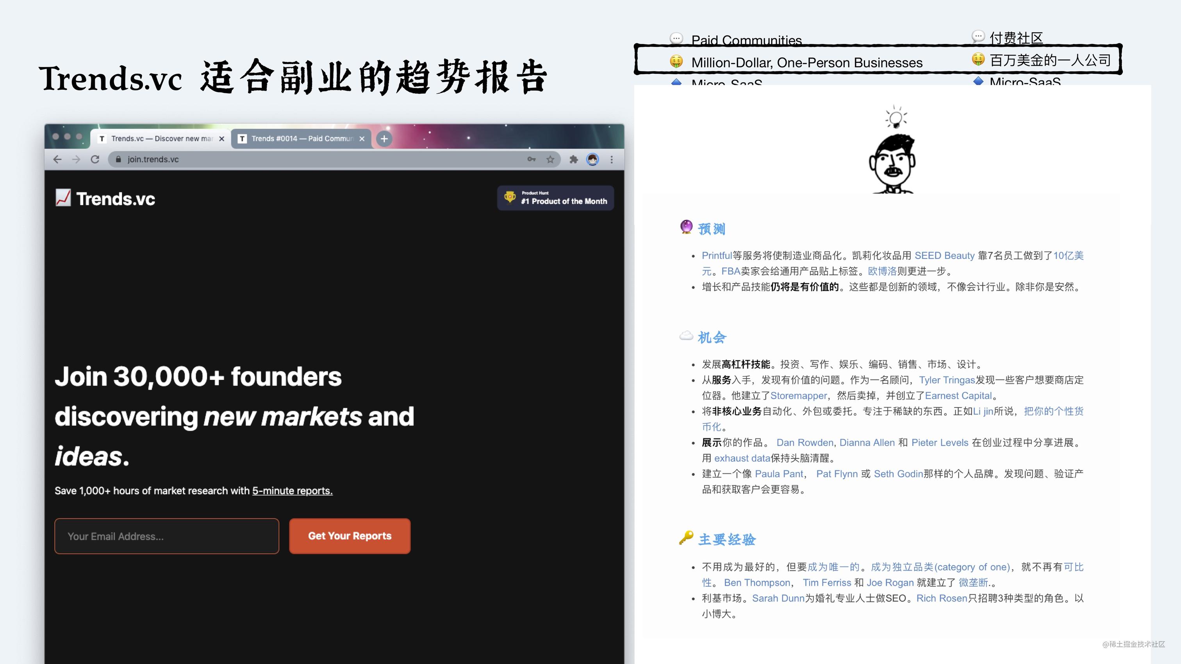
Task: Open the Rich Rosen link
Action: 942,598
